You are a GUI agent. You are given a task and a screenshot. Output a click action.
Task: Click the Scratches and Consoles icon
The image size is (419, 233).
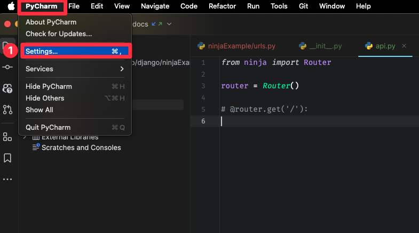(36, 147)
